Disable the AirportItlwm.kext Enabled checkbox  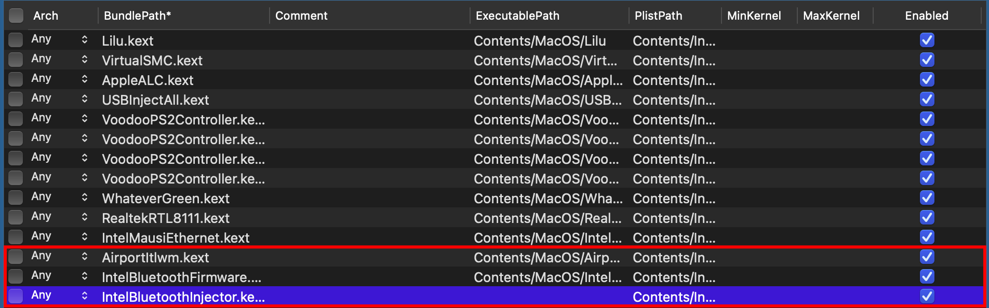pos(927,257)
